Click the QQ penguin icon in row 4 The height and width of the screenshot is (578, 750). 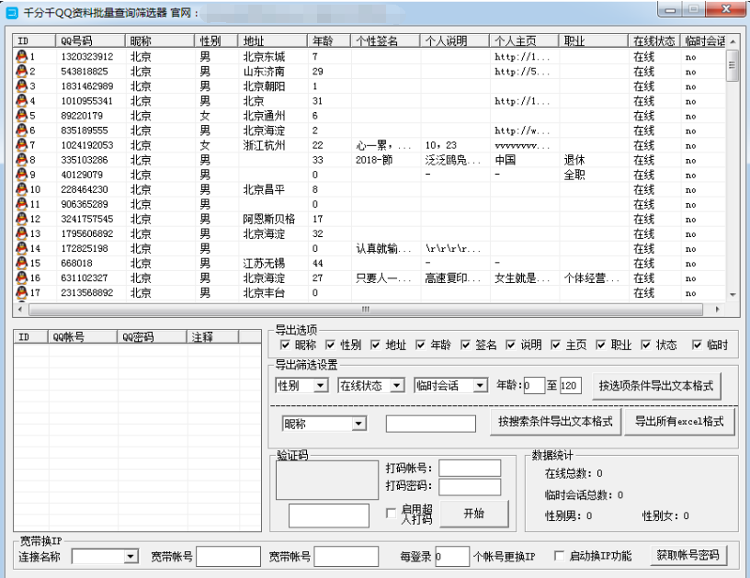(21, 101)
